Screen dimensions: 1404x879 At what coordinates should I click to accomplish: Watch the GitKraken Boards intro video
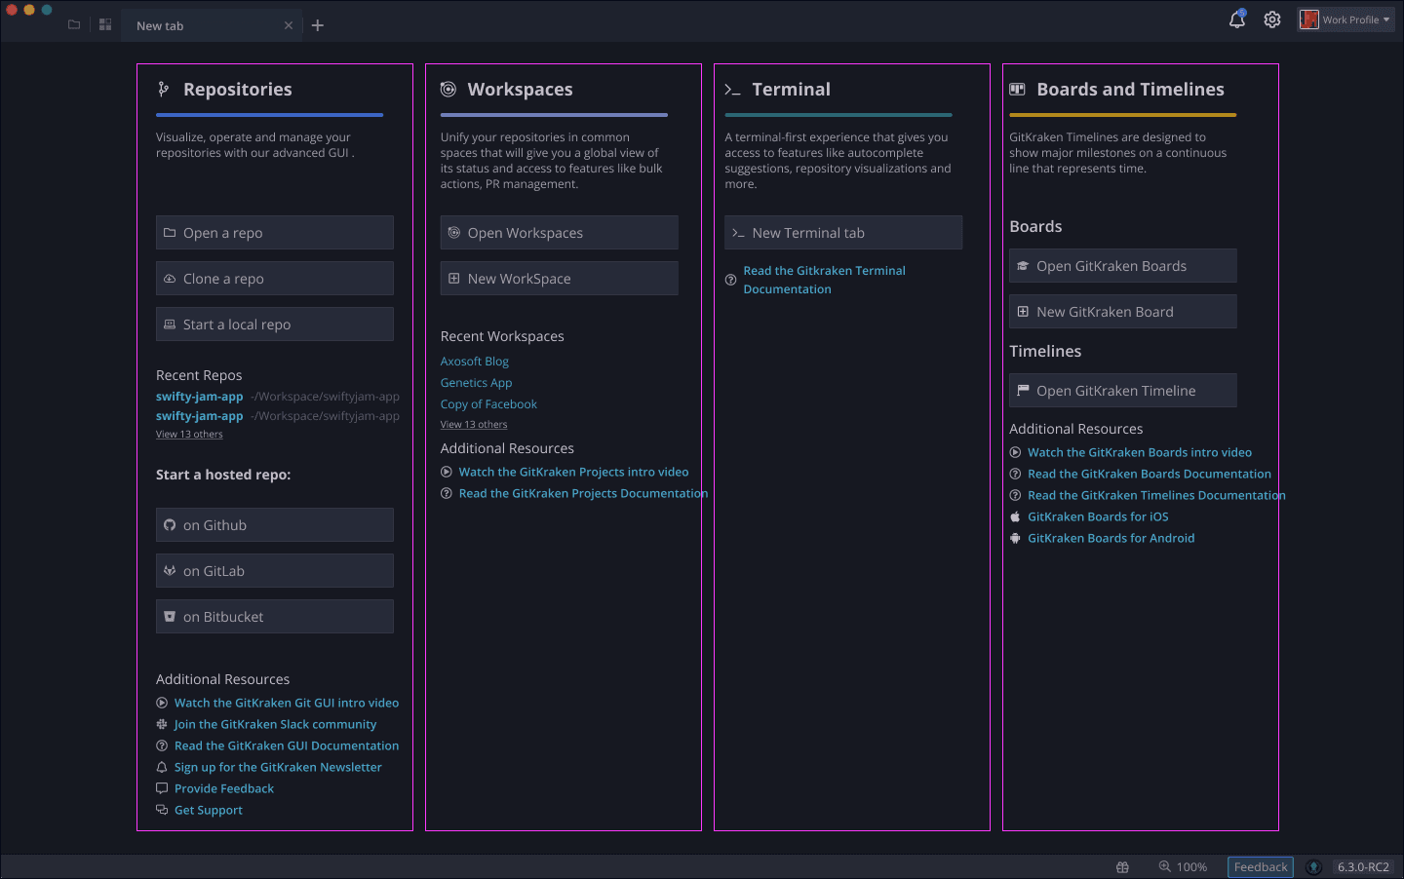tap(1140, 452)
